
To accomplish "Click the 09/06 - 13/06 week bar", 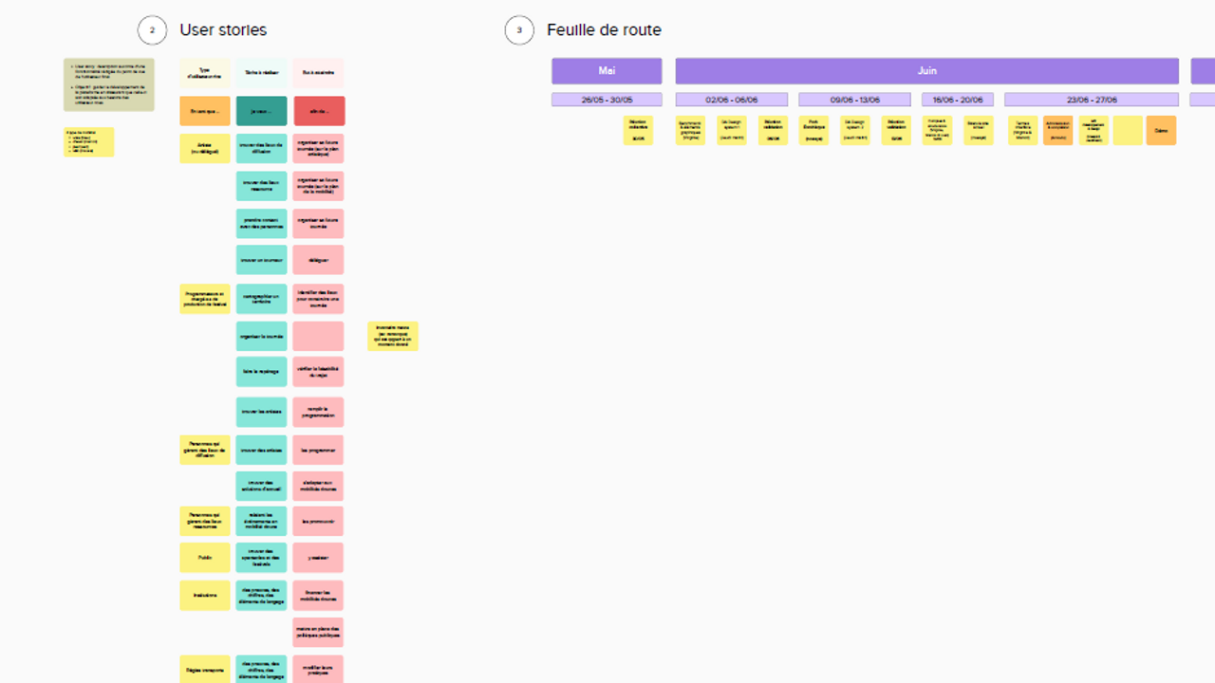I will tap(855, 100).
